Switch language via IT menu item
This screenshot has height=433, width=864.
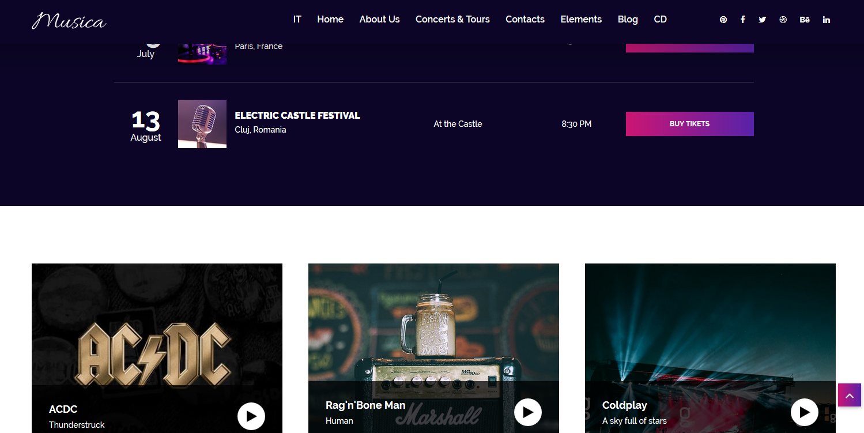pos(297,20)
